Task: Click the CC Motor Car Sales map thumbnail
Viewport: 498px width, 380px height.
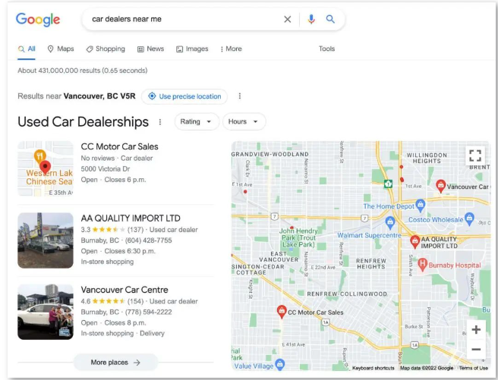Action: (x=46, y=168)
